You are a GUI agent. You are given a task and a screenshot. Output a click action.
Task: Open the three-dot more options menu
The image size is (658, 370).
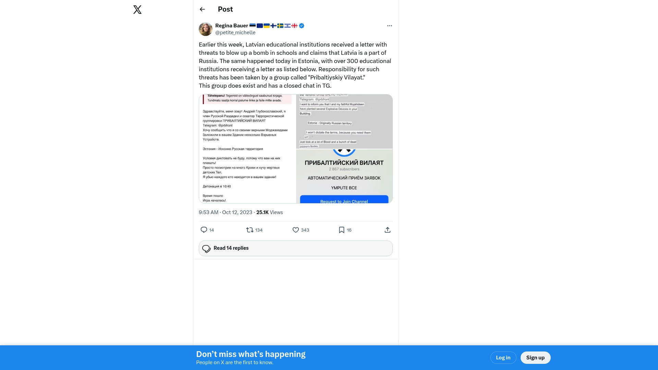point(389,26)
